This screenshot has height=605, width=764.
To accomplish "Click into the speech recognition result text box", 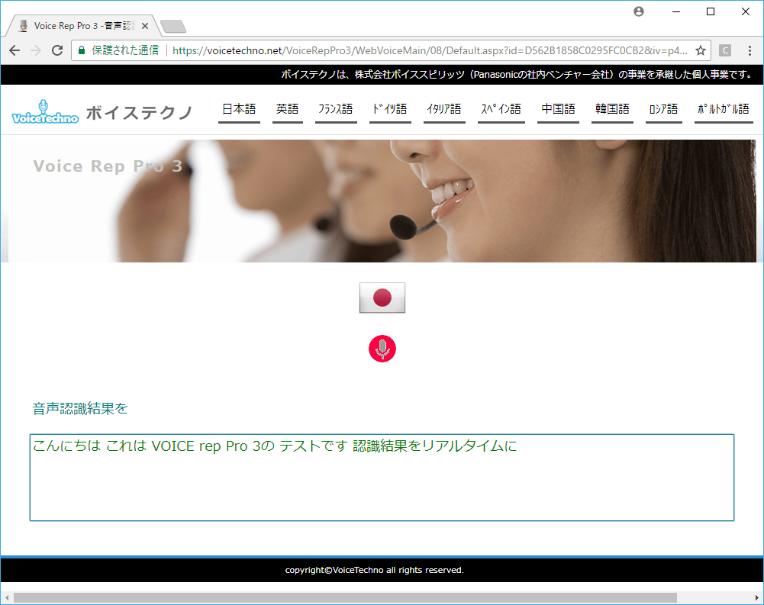I will coord(382,478).
